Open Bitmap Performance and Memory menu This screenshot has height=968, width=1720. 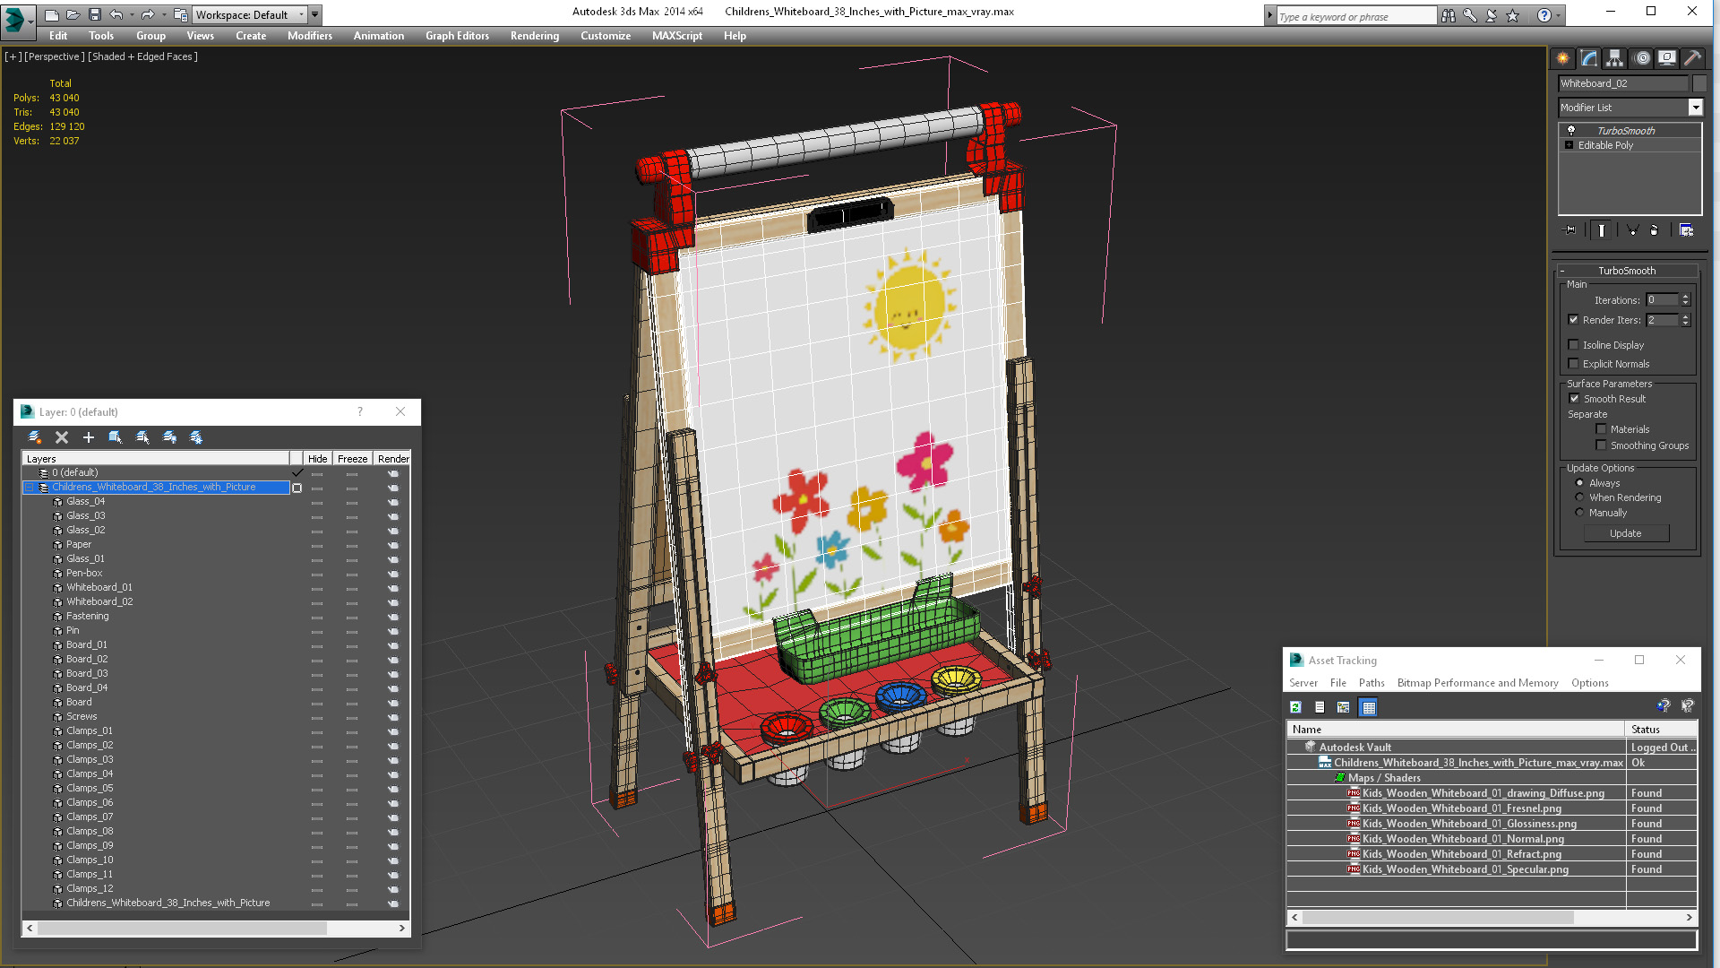[x=1477, y=683]
